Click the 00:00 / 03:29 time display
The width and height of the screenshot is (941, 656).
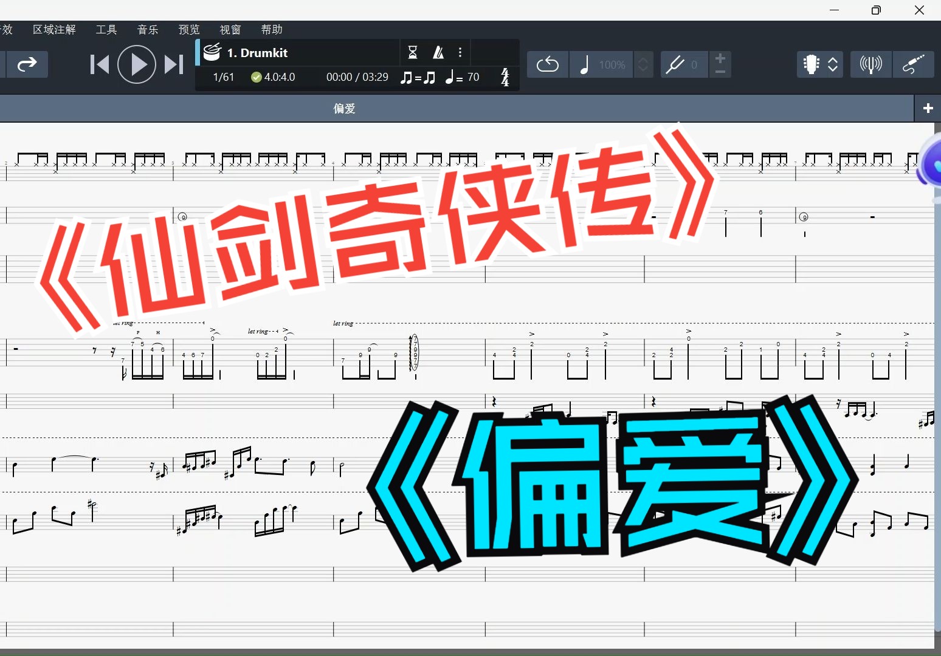(357, 77)
